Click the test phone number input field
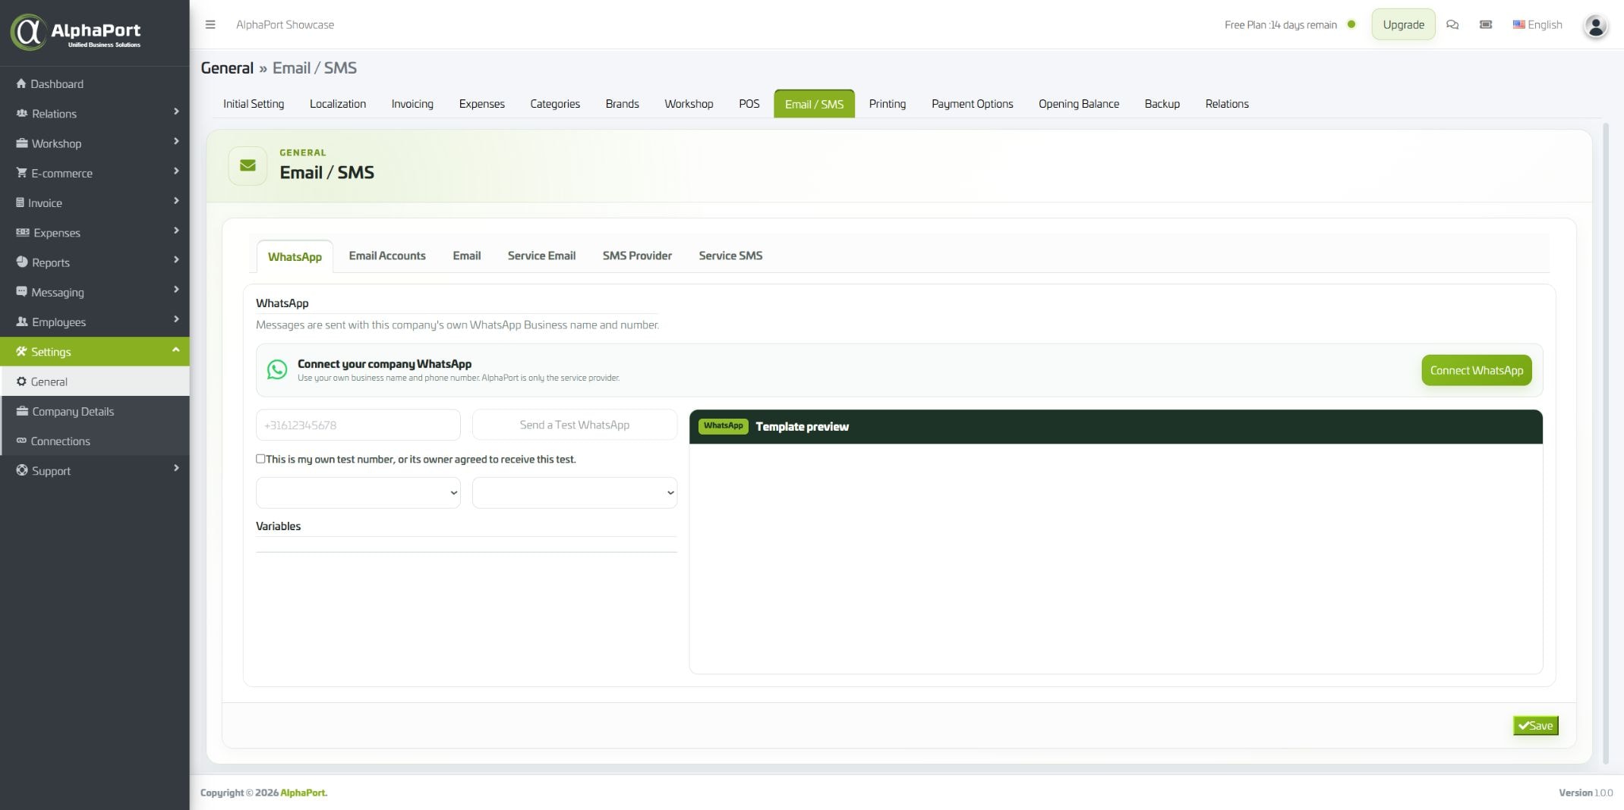 click(x=358, y=425)
